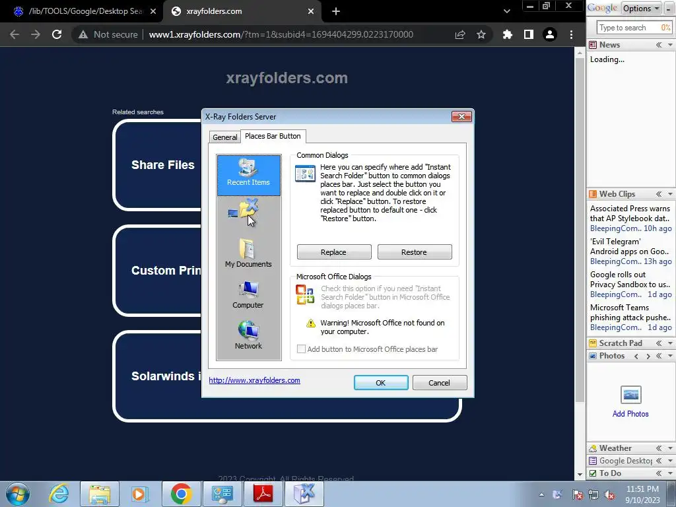Click the Replace button
Image resolution: width=676 pixels, height=507 pixels.
click(333, 252)
